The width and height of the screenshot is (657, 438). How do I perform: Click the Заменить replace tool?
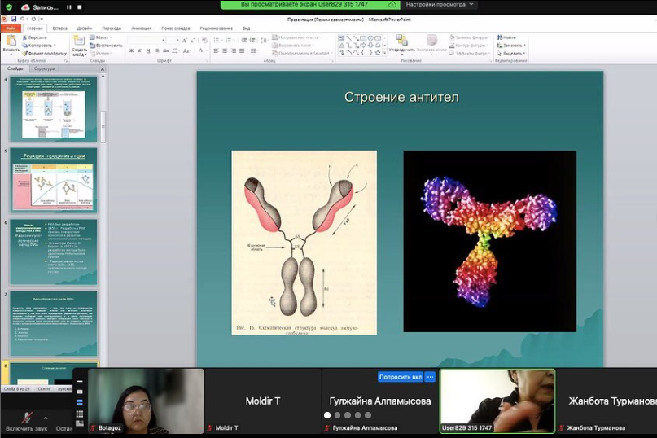click(512, 46)
